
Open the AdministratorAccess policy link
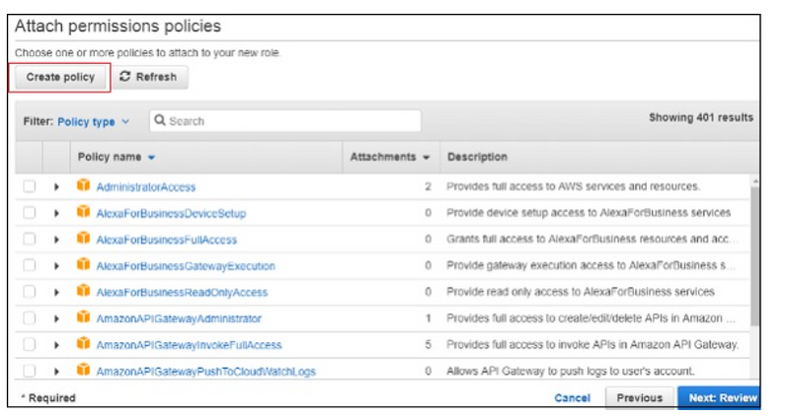click(x=146, y=187)
